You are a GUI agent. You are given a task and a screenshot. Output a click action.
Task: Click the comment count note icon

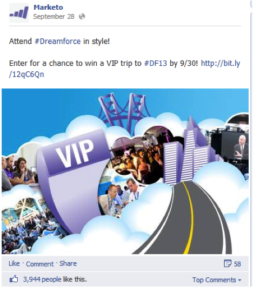point(228,264)
